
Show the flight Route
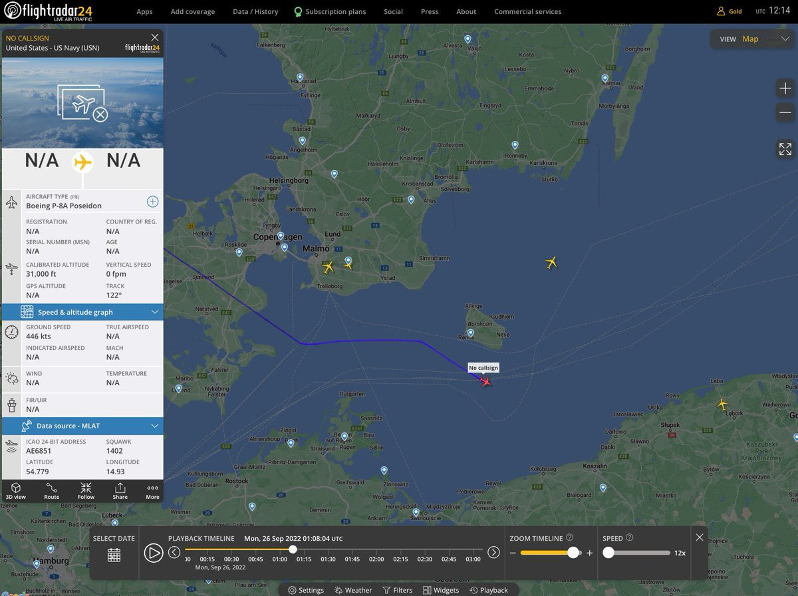click(x=52, y=491)
